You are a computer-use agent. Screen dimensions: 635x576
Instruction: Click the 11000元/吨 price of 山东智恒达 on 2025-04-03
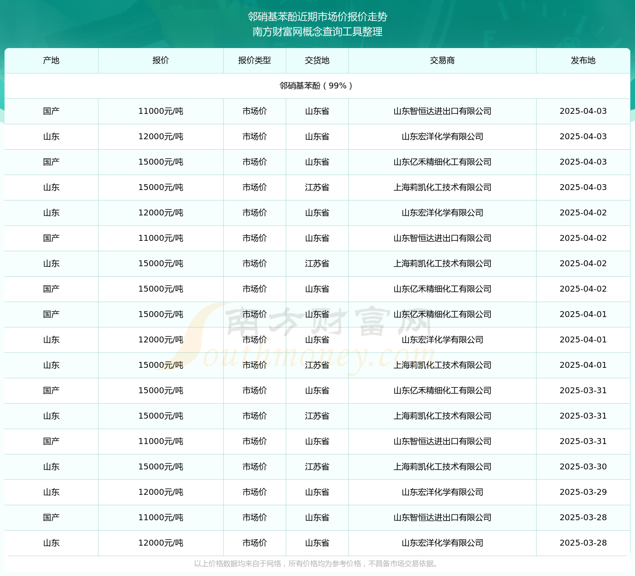(161, 111)
